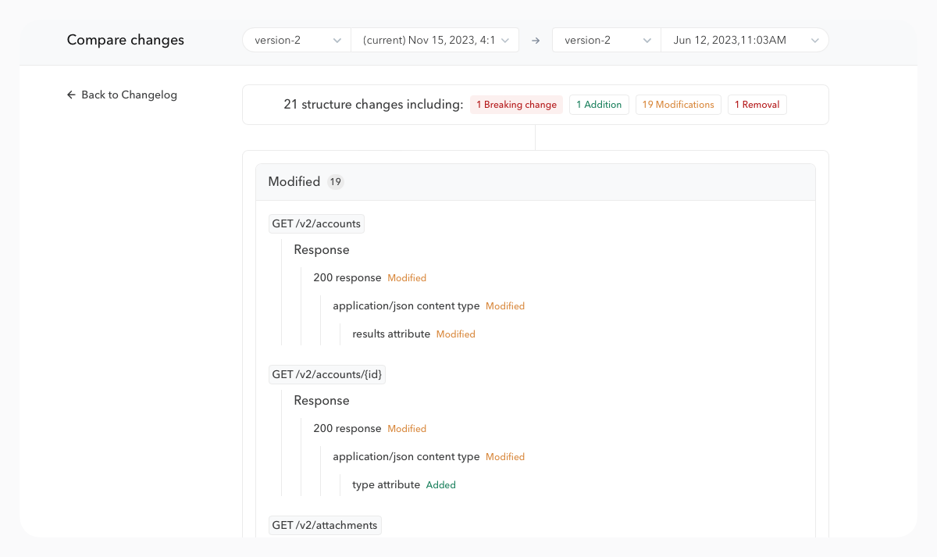This screenshot has height=557, width=937.
Task: Click the arrow icon between version selectors
Action: (x=536, y=41)
